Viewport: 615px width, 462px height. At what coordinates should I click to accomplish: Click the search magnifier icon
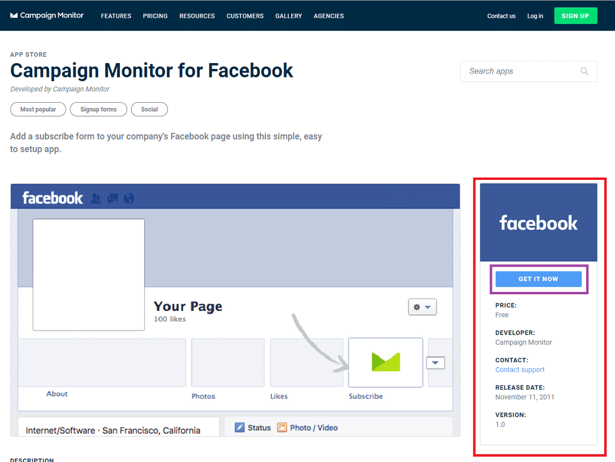tap(585, 71)
